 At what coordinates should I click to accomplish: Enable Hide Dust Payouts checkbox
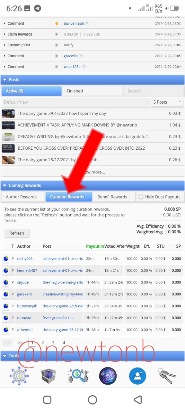click(x=141, y=197)
